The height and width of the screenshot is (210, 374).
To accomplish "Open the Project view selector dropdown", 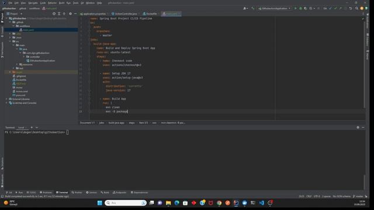I will tap(15, 14).
